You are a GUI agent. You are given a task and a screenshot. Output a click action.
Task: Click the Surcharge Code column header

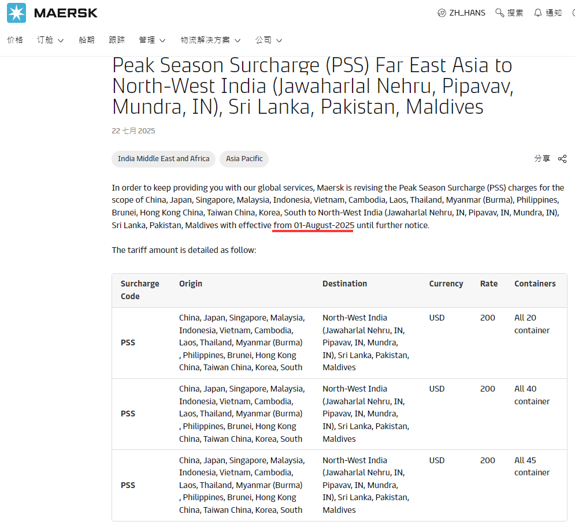tap(140, 290)
